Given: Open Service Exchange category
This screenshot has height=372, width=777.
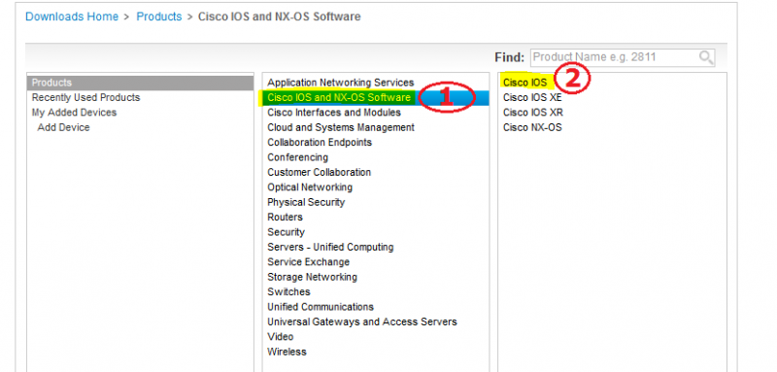Looking at the screenshot, I should pos(308,261).
